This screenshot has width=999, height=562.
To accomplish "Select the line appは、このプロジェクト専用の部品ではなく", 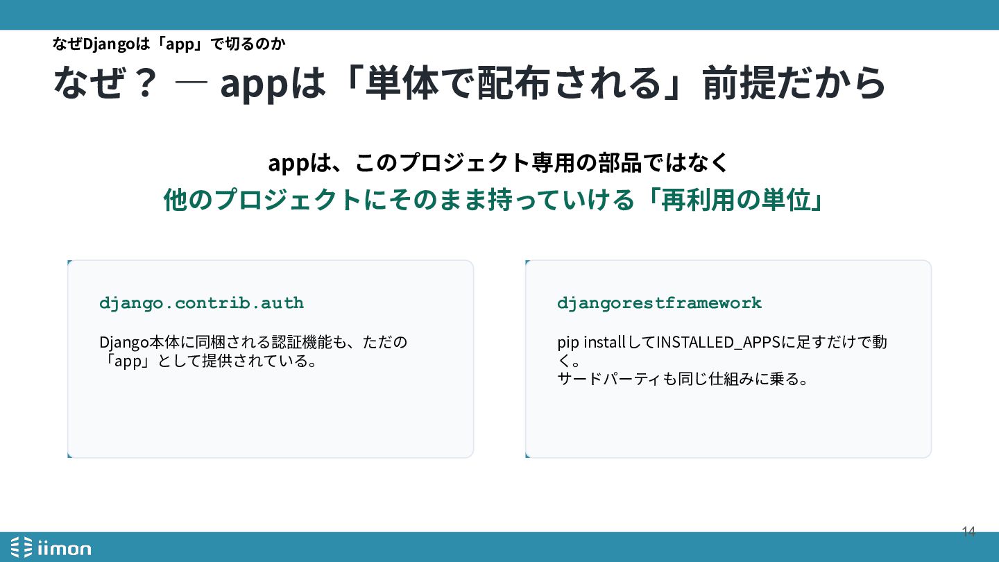I will (x=499, y=163).
